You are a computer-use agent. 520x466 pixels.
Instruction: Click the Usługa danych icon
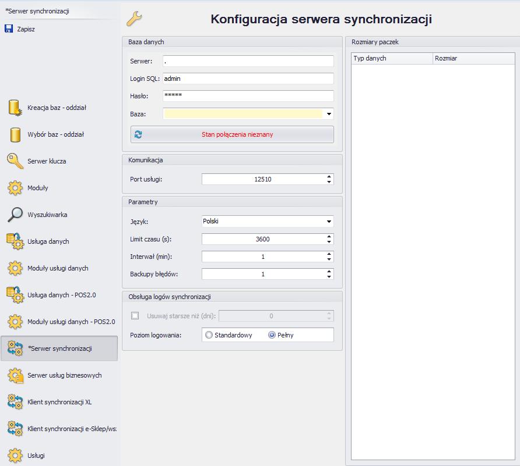[15, 241]
